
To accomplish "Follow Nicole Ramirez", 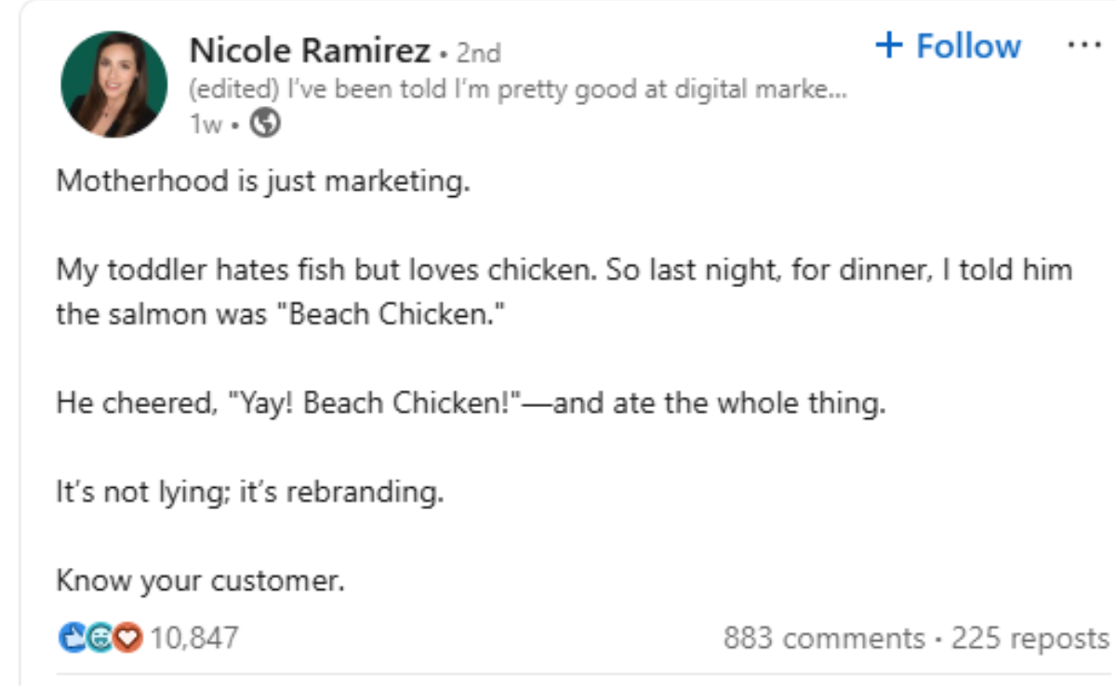I will (949, 46).
